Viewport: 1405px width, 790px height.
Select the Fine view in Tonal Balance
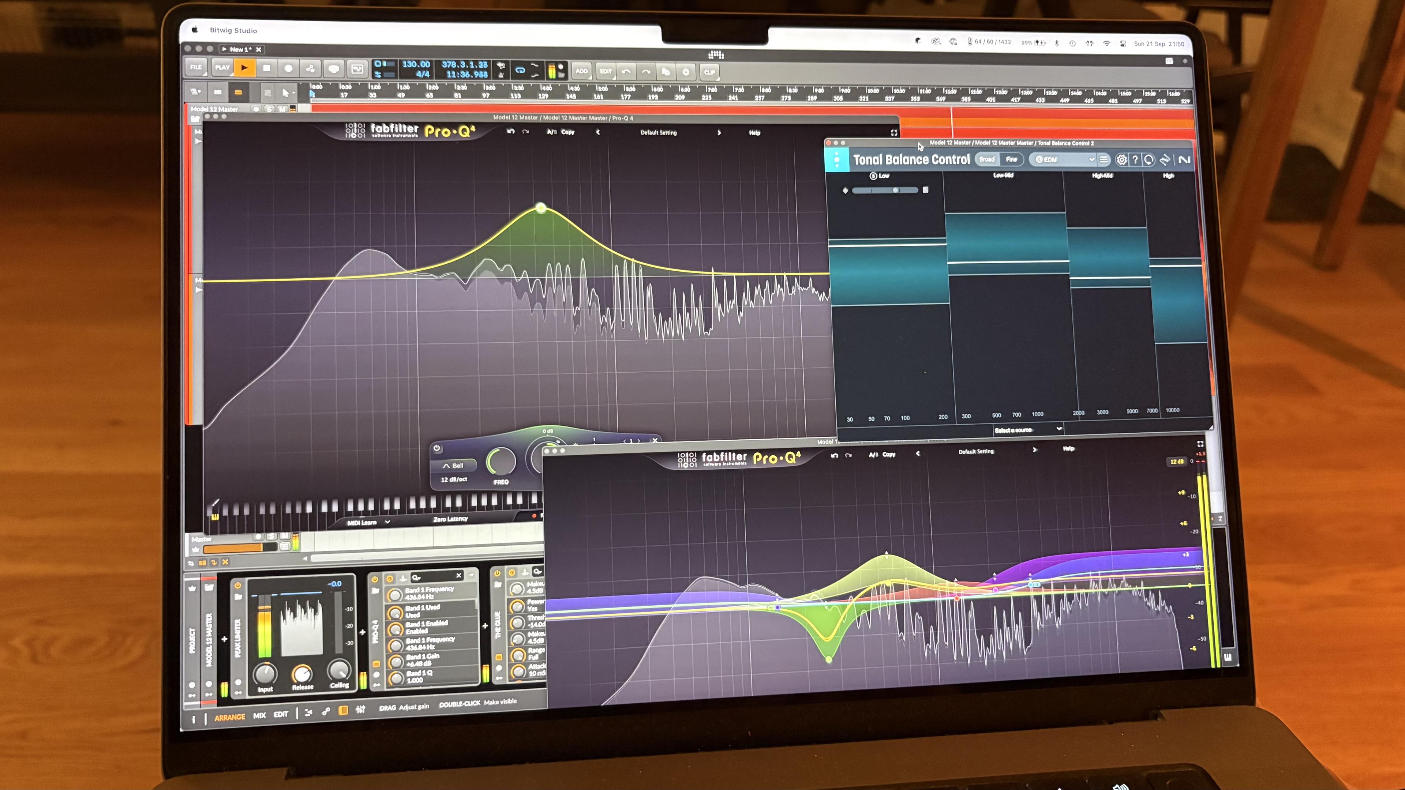click(x=1011, y=159)
